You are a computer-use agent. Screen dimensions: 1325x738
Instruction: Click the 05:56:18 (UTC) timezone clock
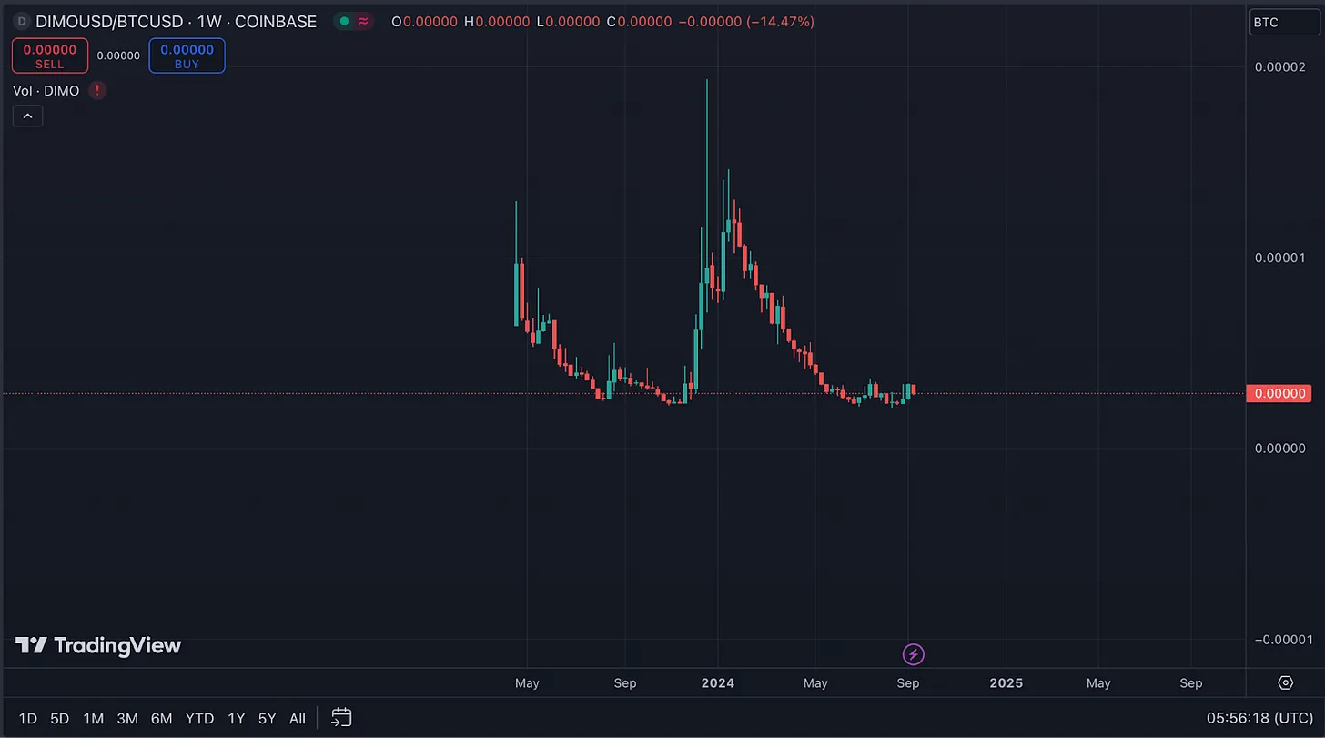pos(1259,718)
